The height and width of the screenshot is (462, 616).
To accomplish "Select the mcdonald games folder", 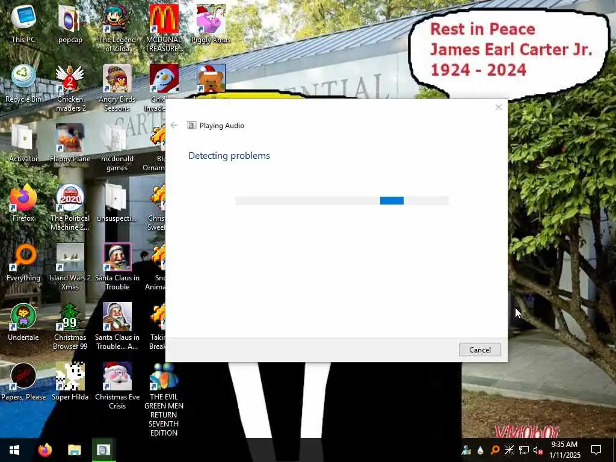I will click(117, 148).
